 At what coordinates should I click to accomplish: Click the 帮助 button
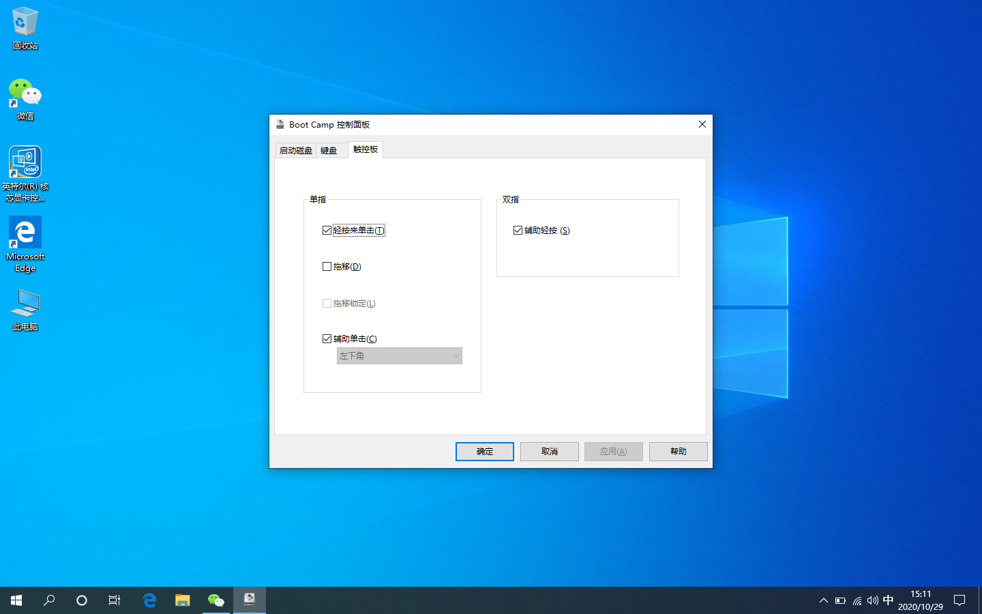pyautogui.click(x=678, y=451)
